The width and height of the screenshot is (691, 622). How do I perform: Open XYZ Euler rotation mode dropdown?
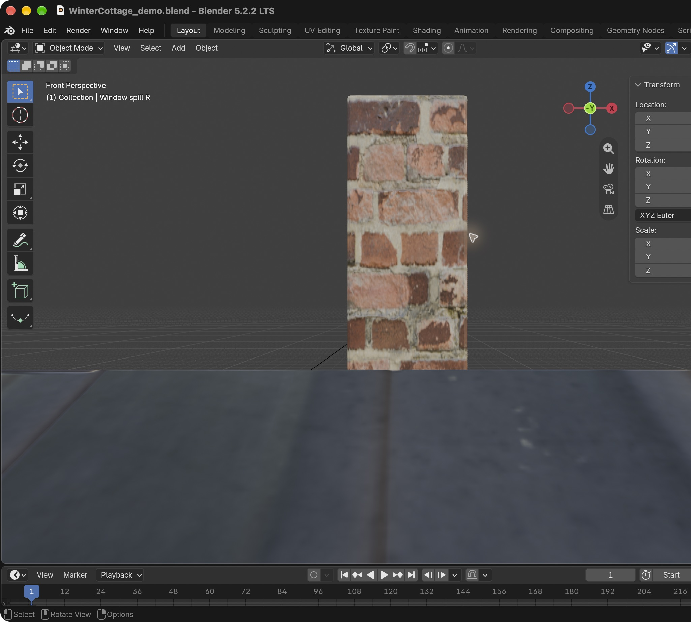tap(663, 215)
